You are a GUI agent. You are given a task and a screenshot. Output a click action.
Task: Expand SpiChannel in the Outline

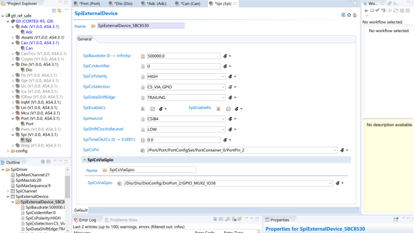[8, 191]
